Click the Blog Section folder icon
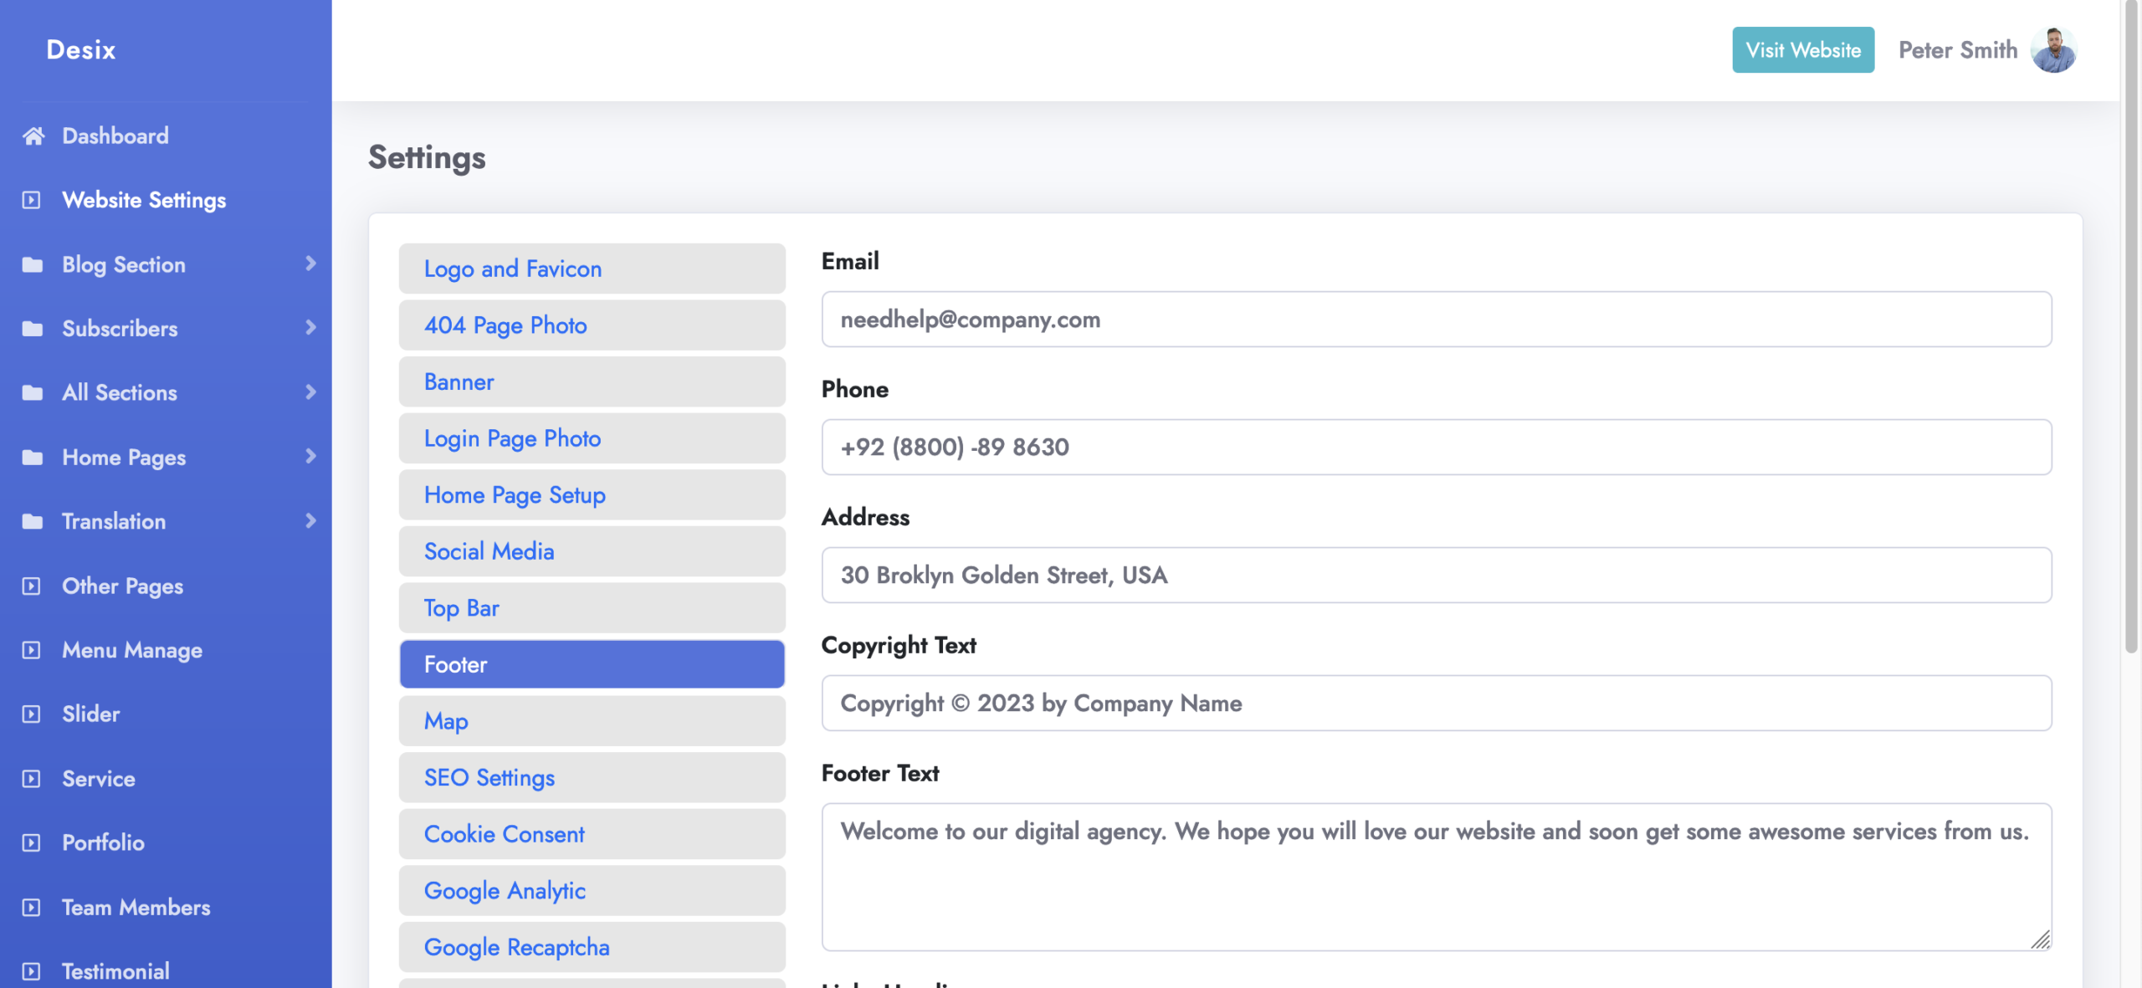Image resolution: width=2142 pixels, height=988 pixels. click(x=33, y=264)
